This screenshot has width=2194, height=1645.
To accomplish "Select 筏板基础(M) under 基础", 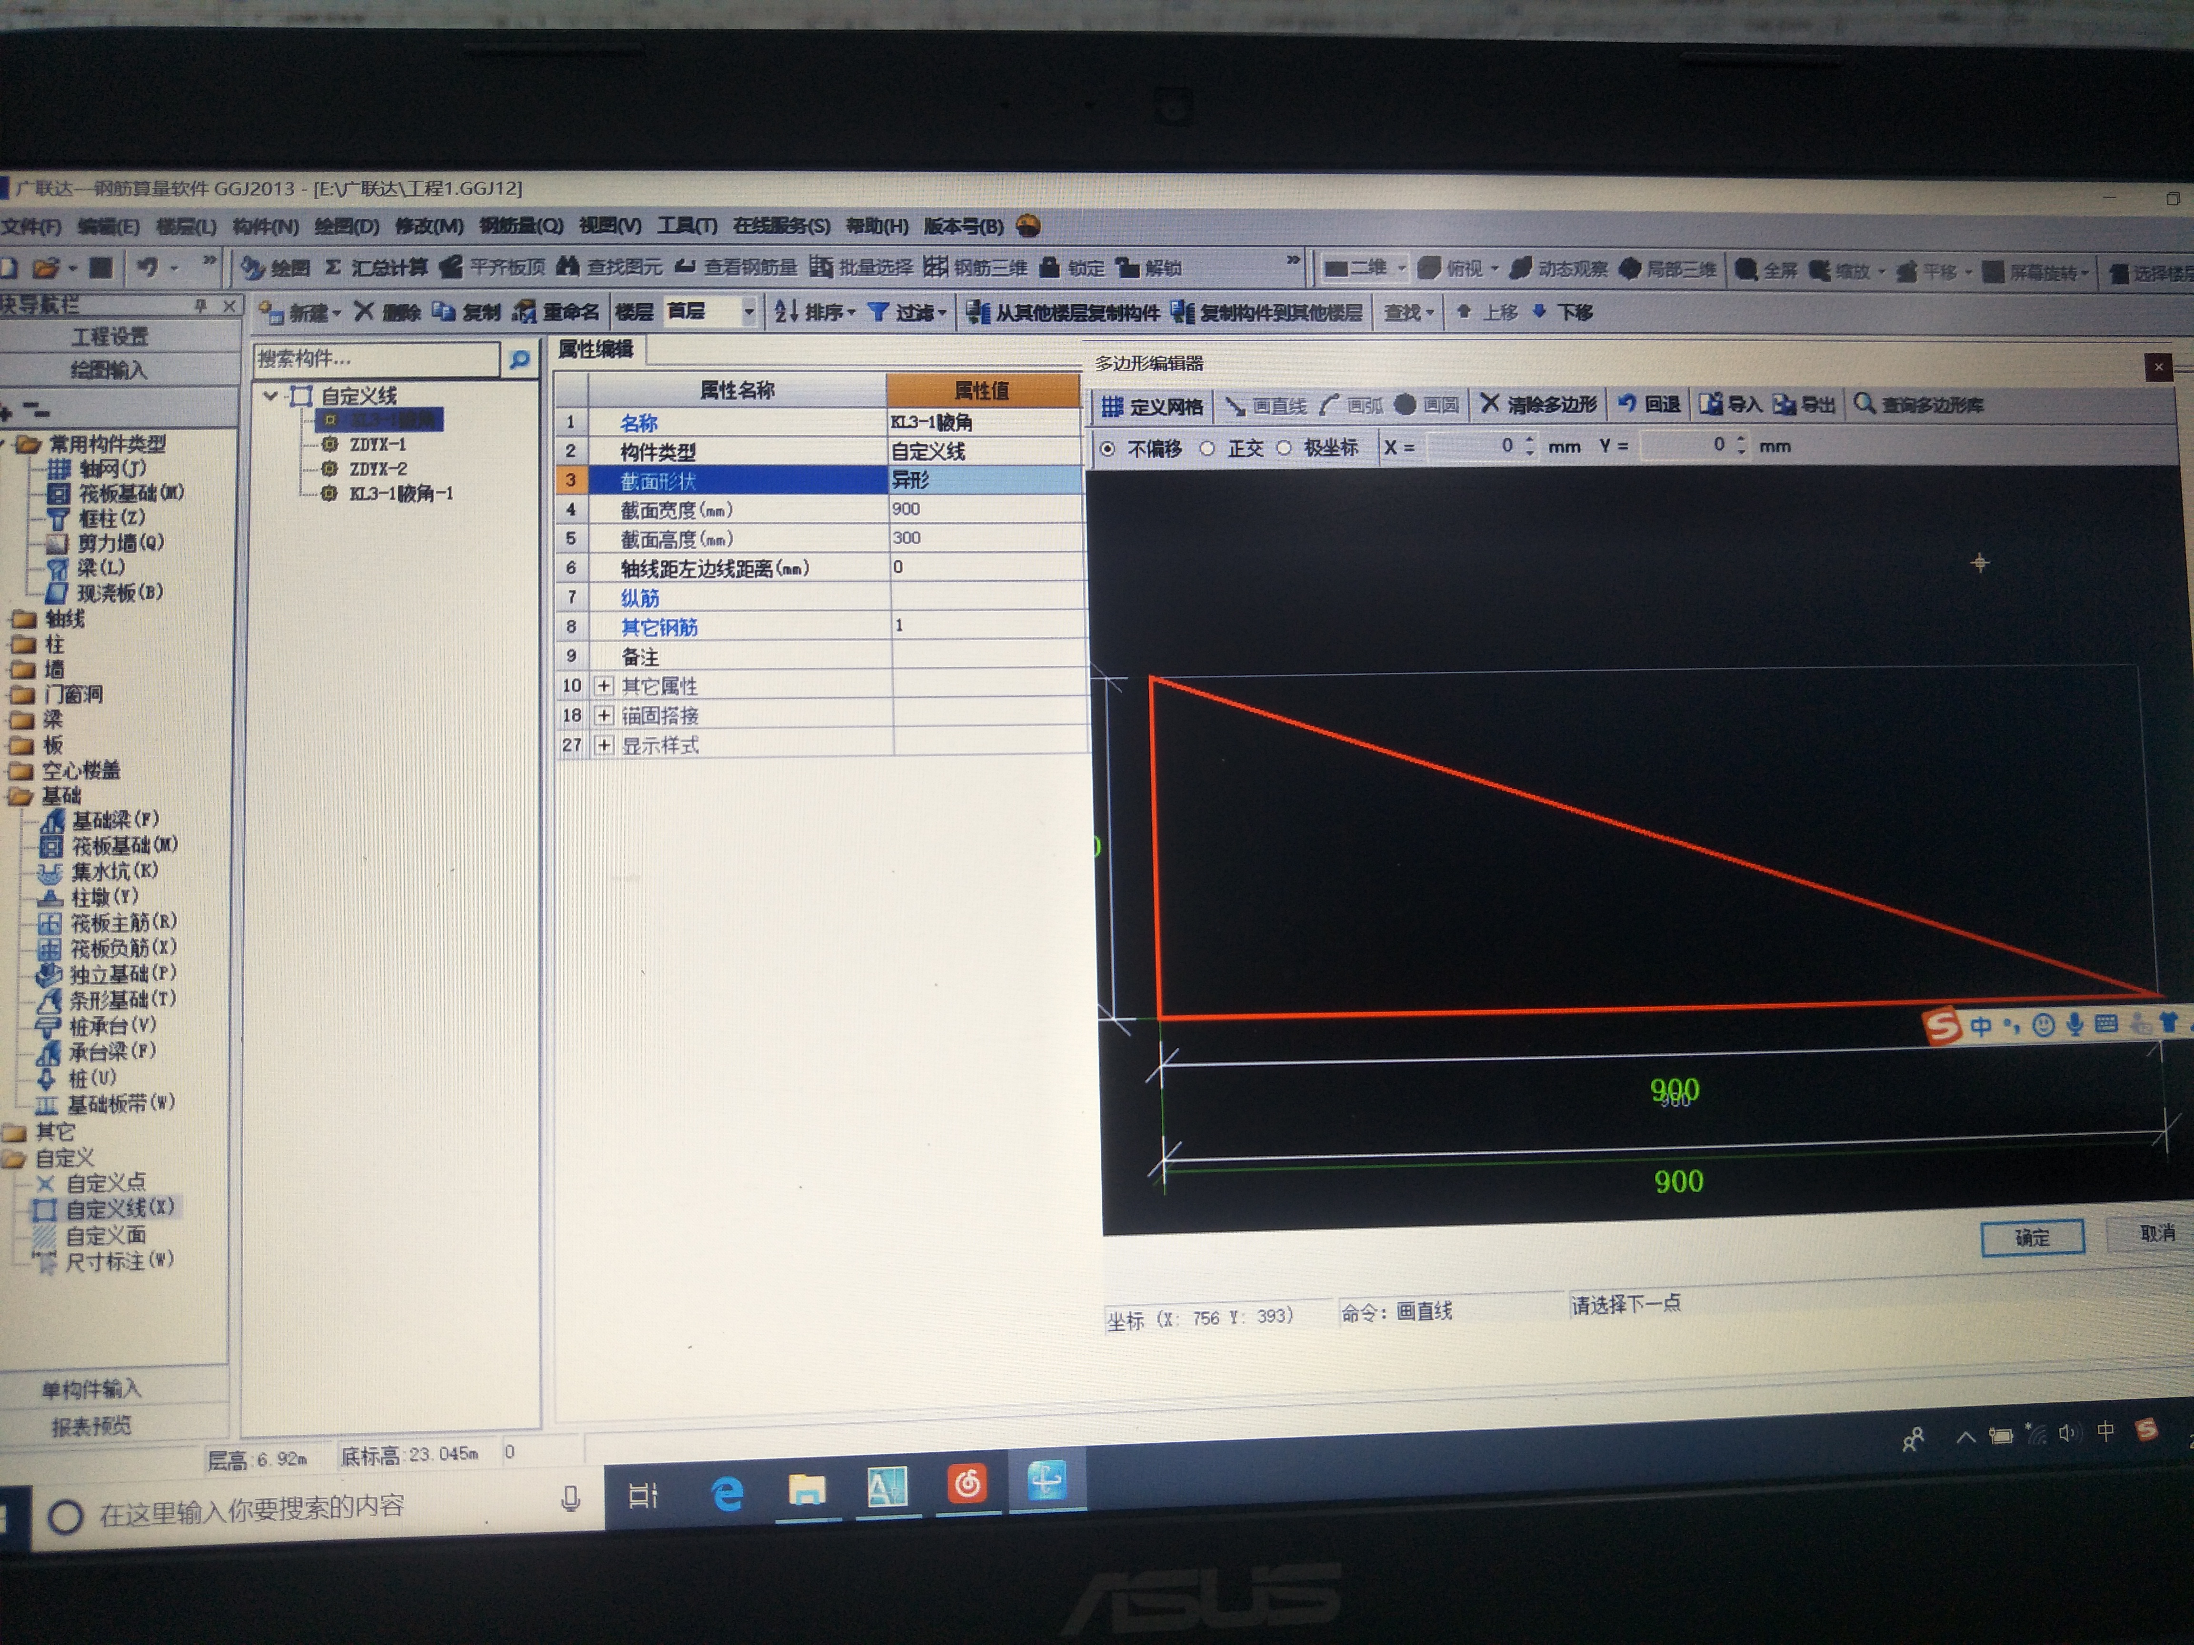I will 125,846.
